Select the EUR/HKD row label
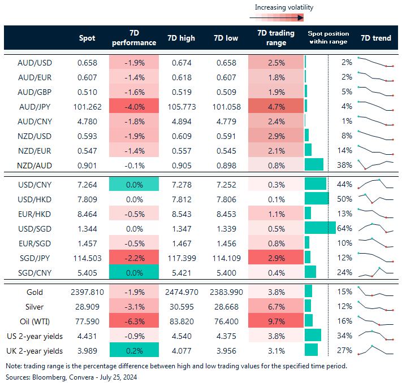 34,214
